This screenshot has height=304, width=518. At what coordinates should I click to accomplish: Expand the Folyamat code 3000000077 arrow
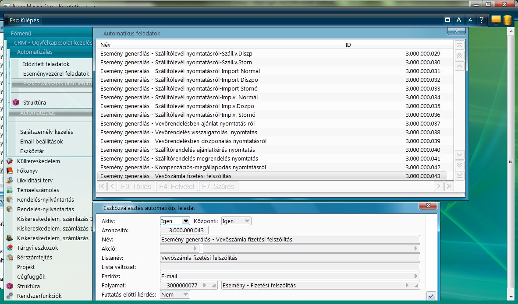tap(205, 286)
